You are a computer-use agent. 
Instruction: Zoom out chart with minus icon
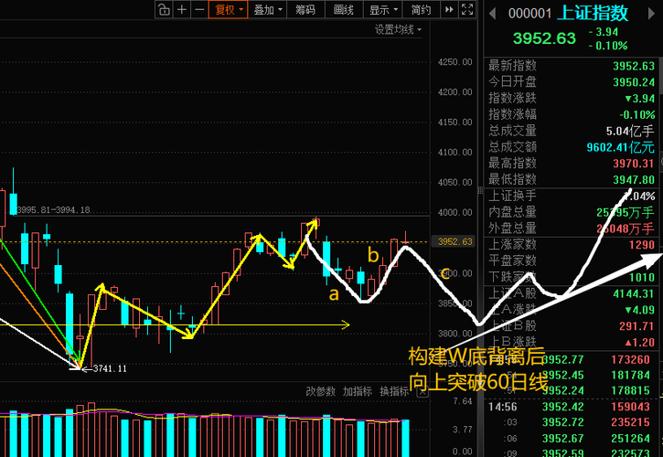tap(199, 9)
